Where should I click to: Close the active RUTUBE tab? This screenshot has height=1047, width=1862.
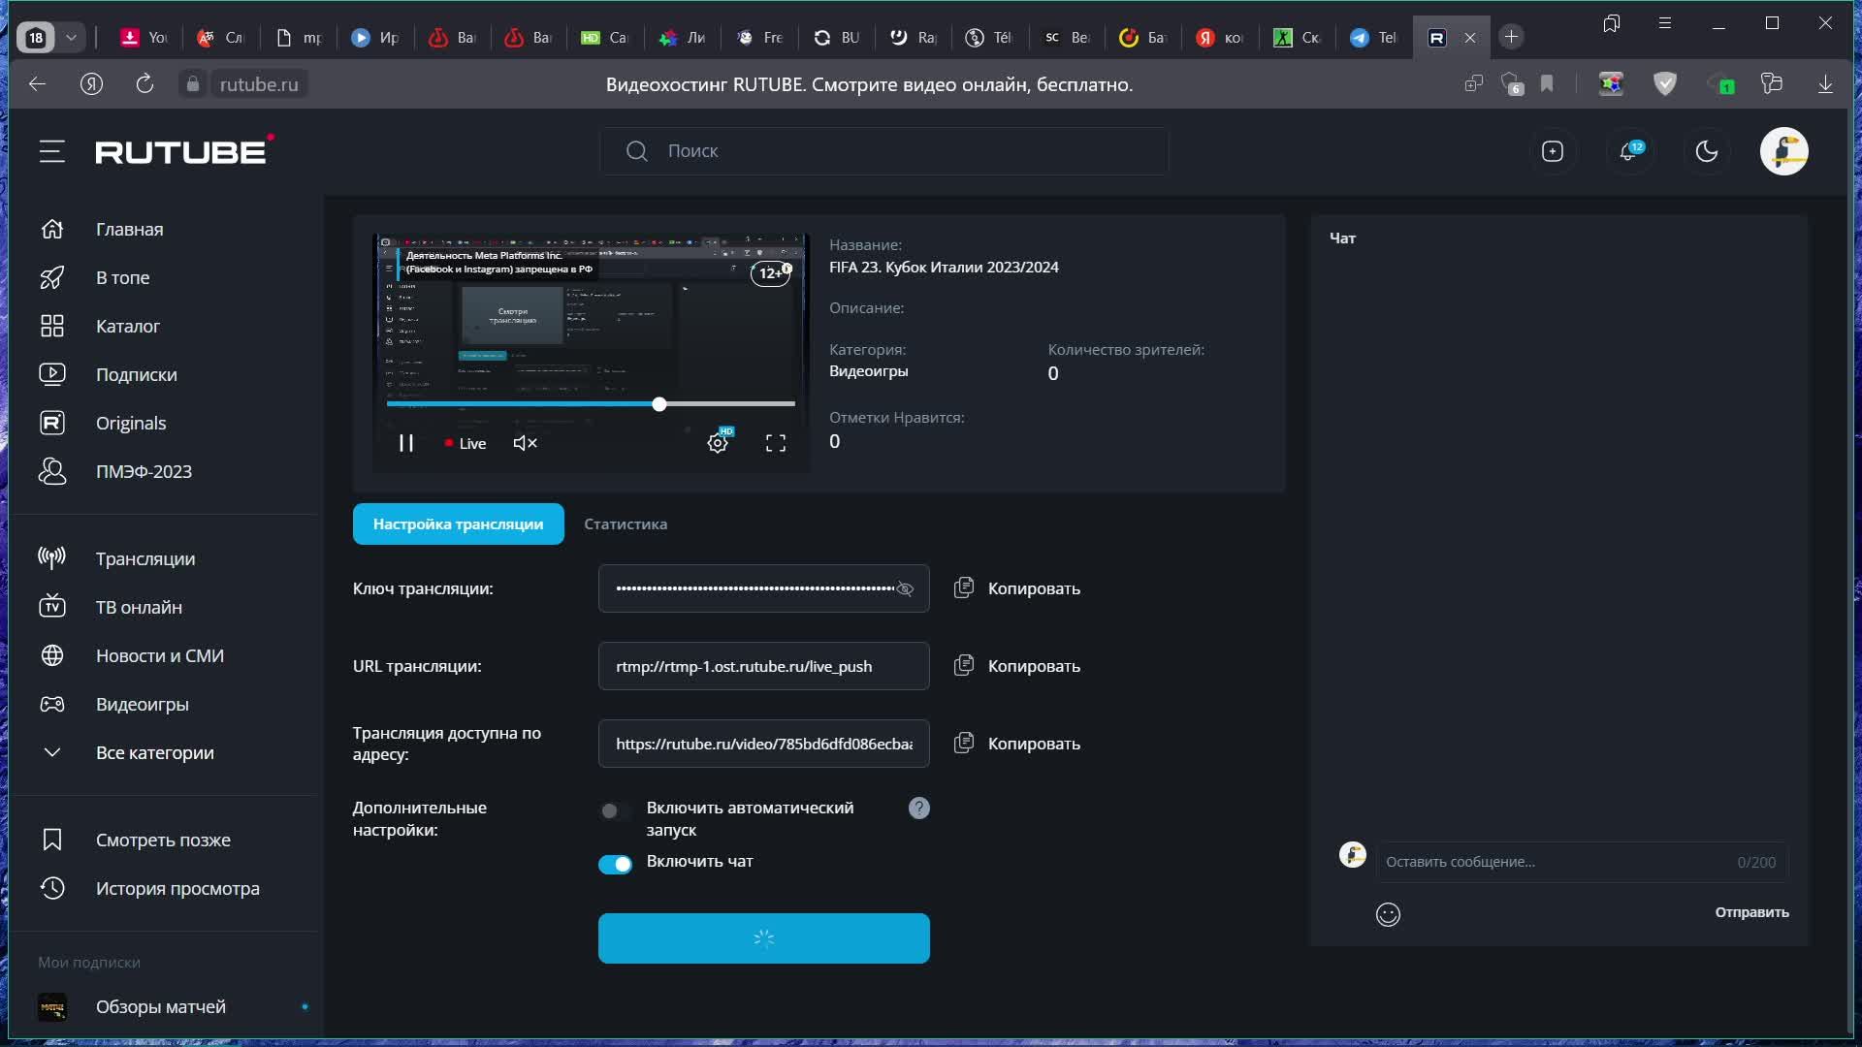tap(1470, 38)
